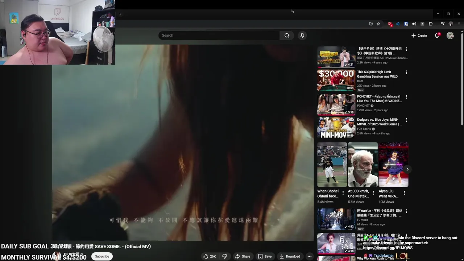Open options for the PONCHET video

(406, 97)
